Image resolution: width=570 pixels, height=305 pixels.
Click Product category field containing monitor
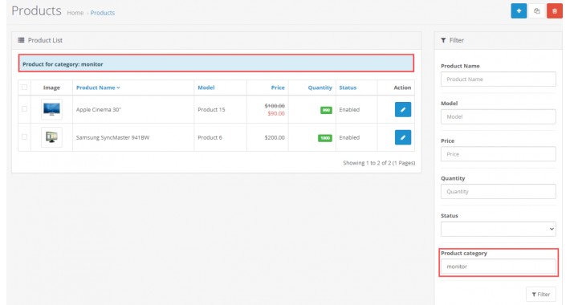point(498,266)
